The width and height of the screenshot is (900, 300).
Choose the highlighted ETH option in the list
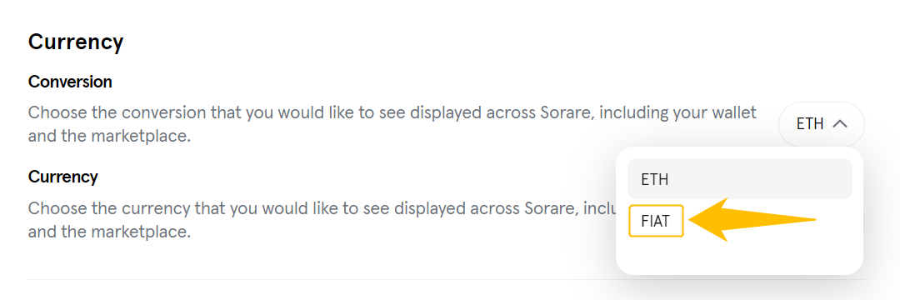coord(740,179)
